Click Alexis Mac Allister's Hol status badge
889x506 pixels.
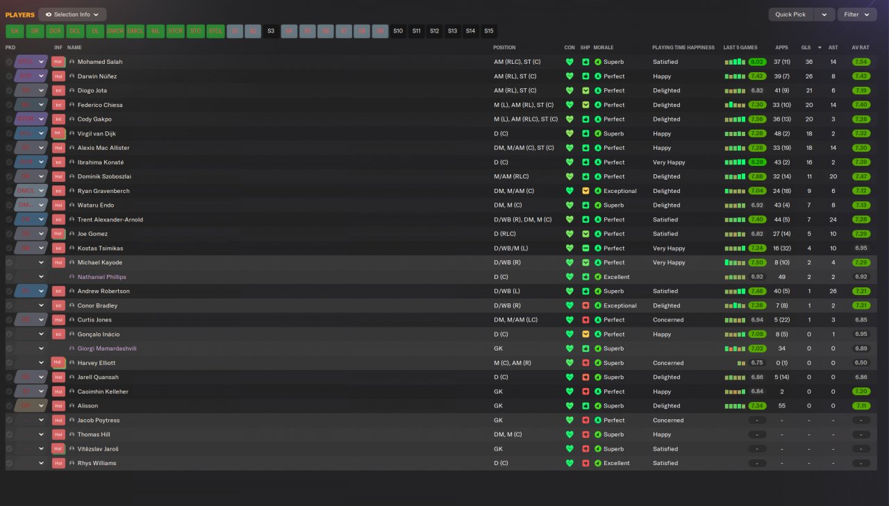pos(58,148)
